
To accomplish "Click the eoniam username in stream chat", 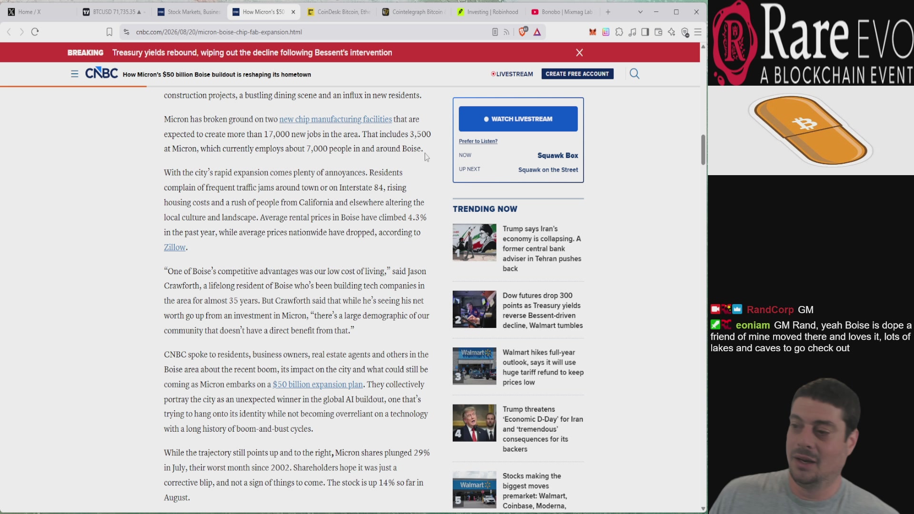I will click(x=753, y=326).
